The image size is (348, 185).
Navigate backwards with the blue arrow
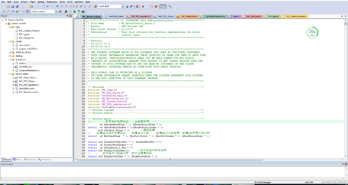point(47,6)
